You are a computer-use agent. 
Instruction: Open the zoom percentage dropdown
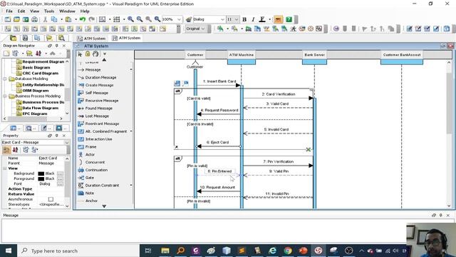click(x=179, y=19)
